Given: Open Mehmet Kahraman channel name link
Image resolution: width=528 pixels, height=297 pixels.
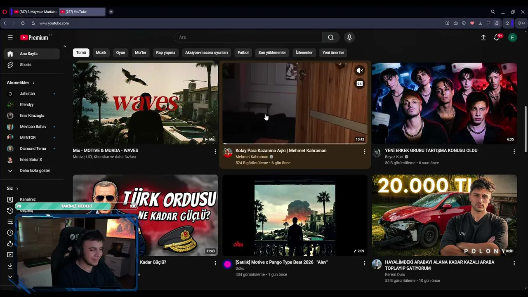Looking at the screenshot, I should pyautogui.click(x=252, y=157).
